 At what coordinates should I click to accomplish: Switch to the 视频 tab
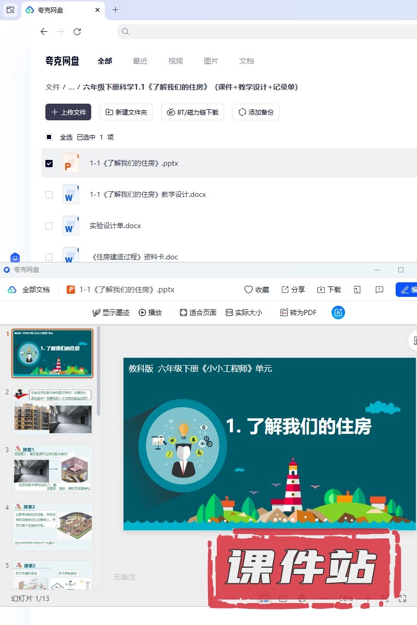[176, 61]
